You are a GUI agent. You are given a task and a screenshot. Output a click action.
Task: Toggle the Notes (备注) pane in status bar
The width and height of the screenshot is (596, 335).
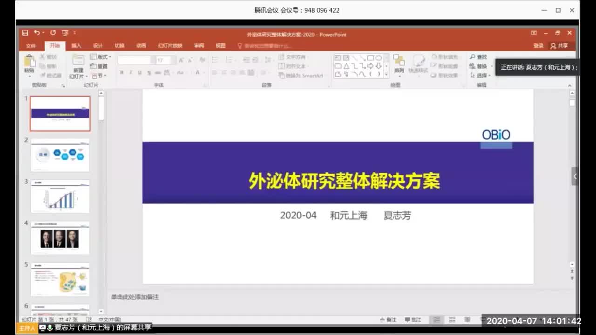[x=388, y=320]
